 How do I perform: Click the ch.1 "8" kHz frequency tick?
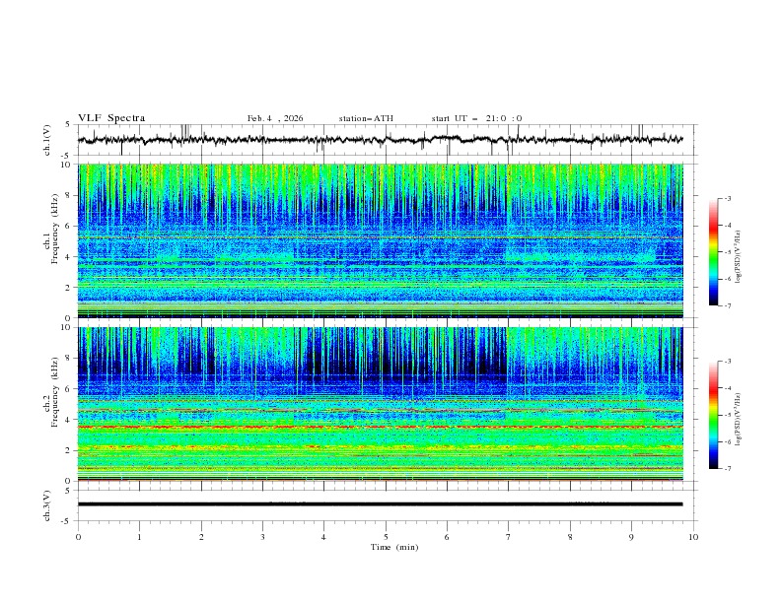pyautogui.click(x=69, y=195)
